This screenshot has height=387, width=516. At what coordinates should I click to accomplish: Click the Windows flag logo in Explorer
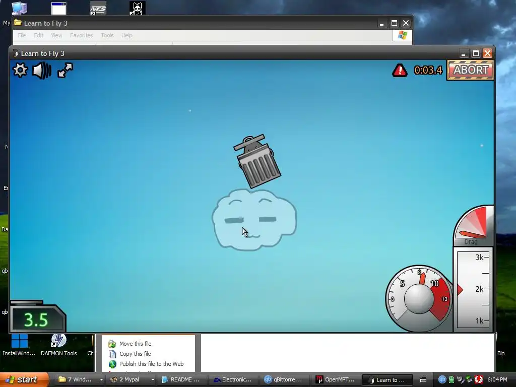(402, 35)
